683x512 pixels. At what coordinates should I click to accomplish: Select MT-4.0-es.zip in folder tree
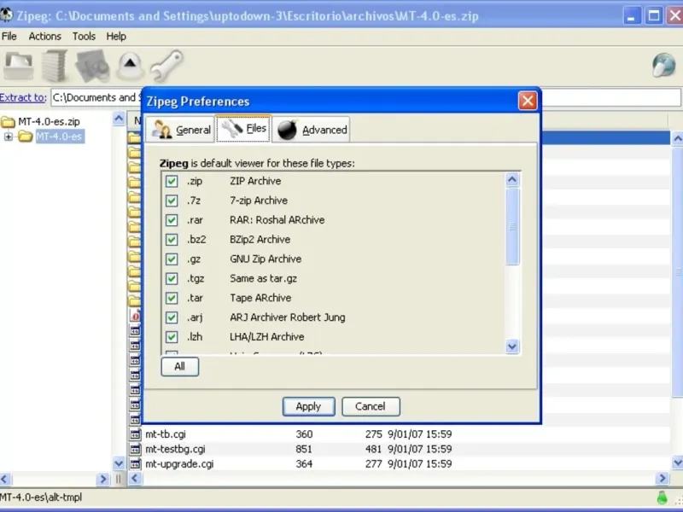49,121
